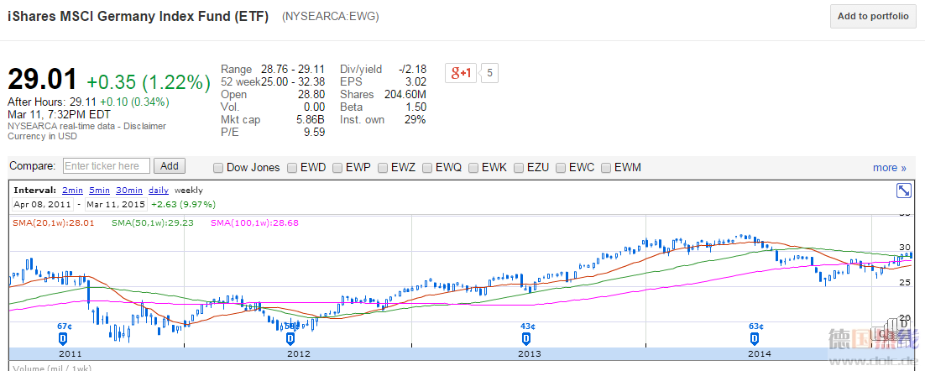Toggle the EZU comparison checkbox
The image size is (925, 371).
pos(519,168)
